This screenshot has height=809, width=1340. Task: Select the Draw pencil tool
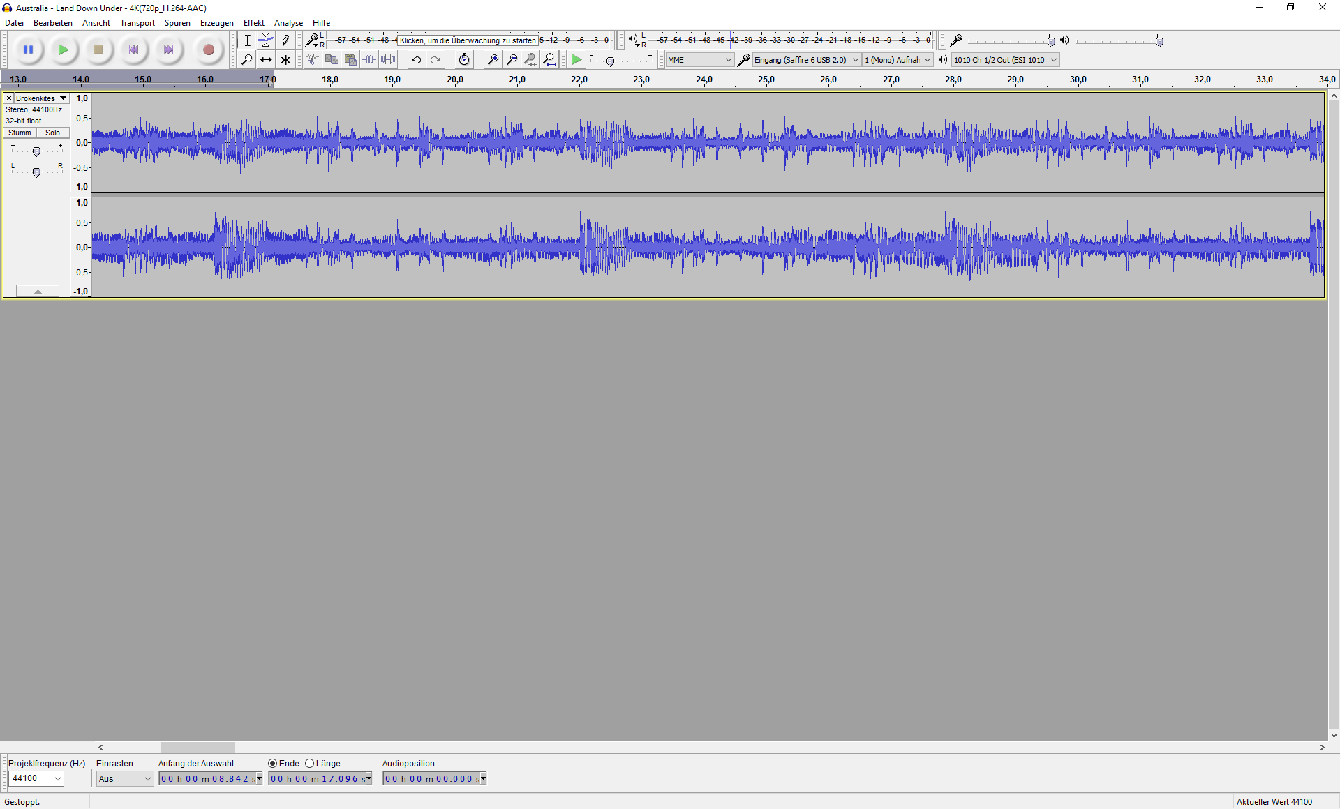click(285, 40)
